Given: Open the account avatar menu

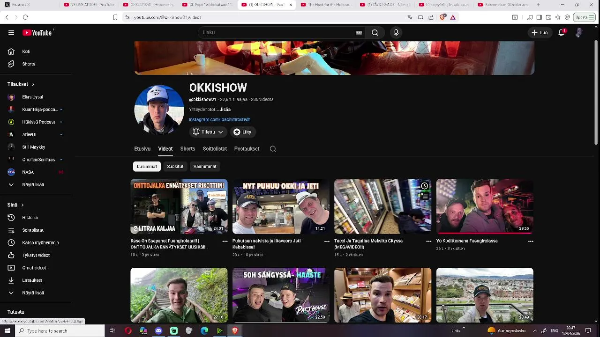Looking at the screenshot, I should point(579,33).
